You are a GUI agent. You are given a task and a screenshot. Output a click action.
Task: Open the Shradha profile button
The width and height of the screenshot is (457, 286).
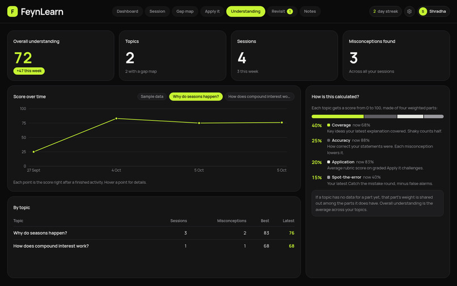tap(433, 11)
